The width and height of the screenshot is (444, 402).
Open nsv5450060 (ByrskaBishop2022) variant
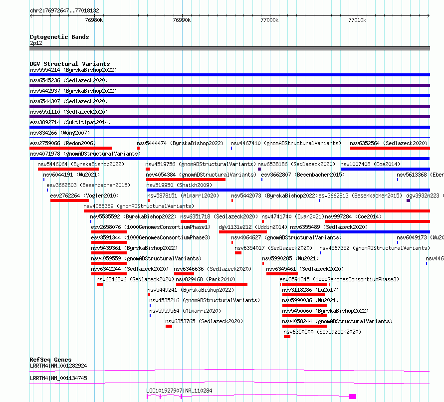325,311
